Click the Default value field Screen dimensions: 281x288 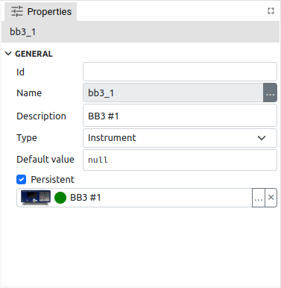click(x=180, y=160)
